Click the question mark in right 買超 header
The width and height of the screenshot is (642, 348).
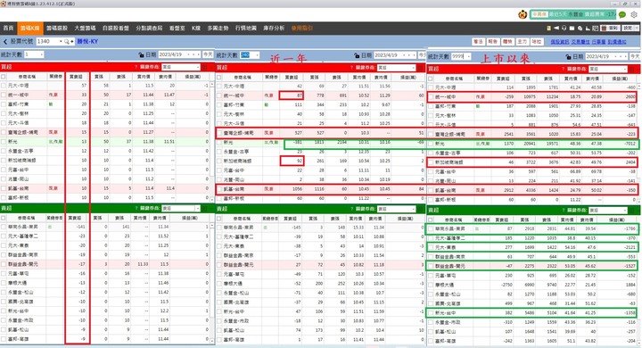point(564,69)
